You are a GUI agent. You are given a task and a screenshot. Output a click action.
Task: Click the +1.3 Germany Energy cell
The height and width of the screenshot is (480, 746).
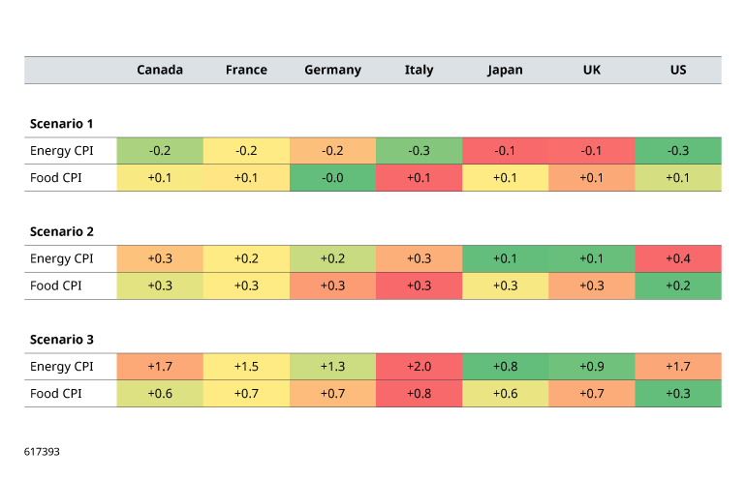click(332, 367)
